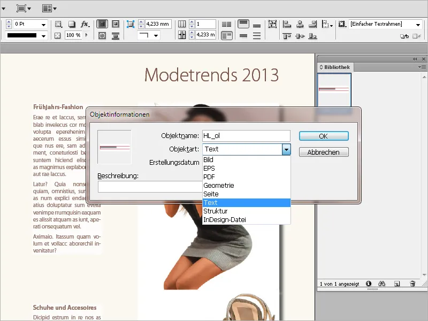
Task: Click the clear attributes not defined icon
Action: (417, 36)
